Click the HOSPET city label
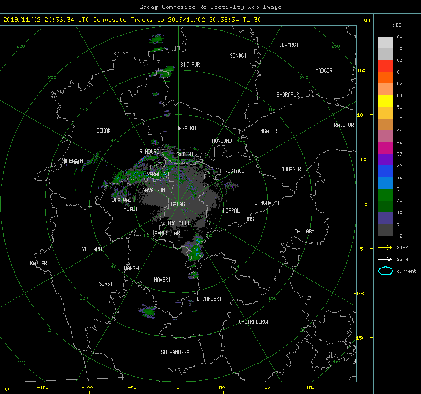 pos(254,219)
